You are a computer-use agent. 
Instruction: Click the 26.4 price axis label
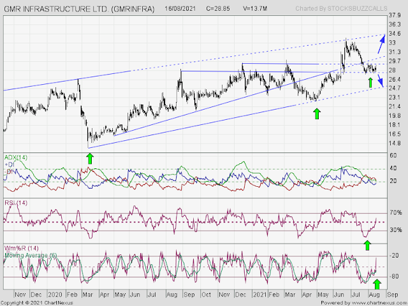pos(395,79)
